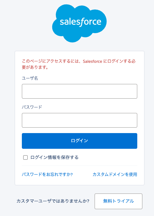Start the 無料トライアル button
Image resolution: width=154 pixels, height=216 pixels.
(x=118, y=201)
